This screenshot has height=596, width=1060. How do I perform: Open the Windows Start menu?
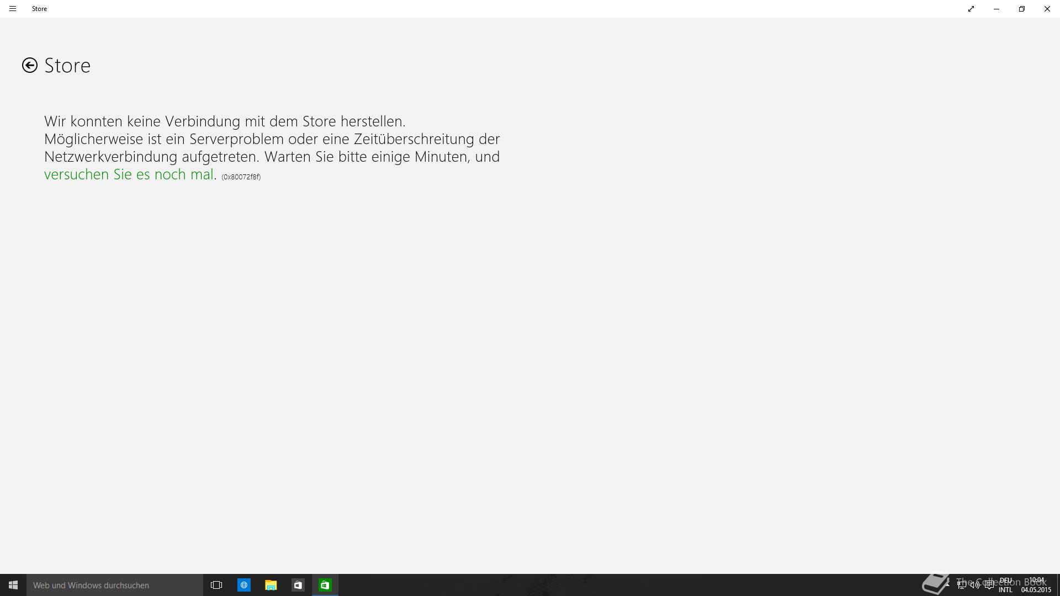[x=13, y=585]
